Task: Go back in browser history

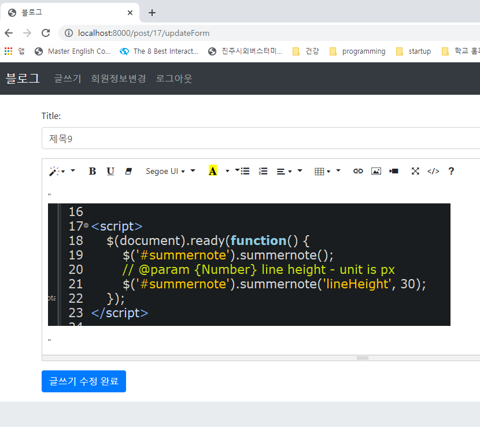Action: [9, 33]
